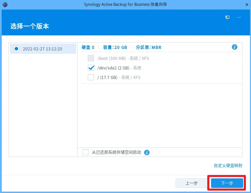Open the three-dots more options menu
The image size is (251, 193).
pos(239,17)
